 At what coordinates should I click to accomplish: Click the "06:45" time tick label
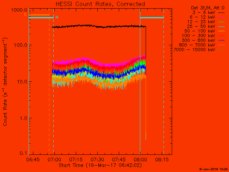[x=33, y=159]
